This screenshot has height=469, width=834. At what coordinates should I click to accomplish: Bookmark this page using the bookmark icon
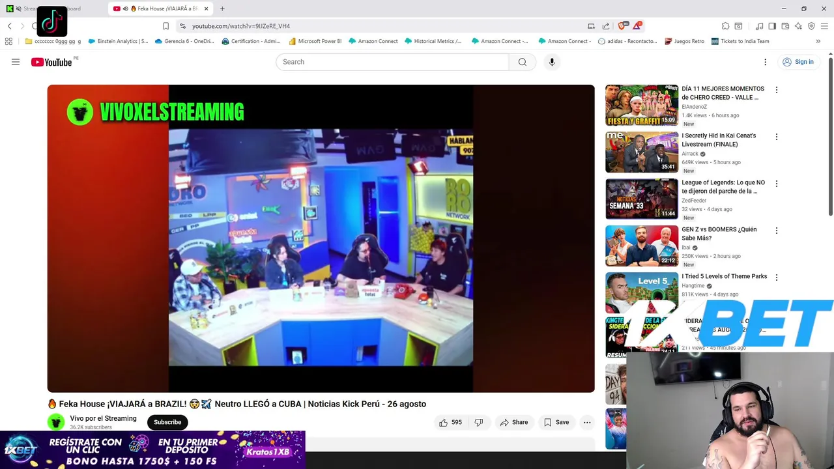[x=165, y=26]
